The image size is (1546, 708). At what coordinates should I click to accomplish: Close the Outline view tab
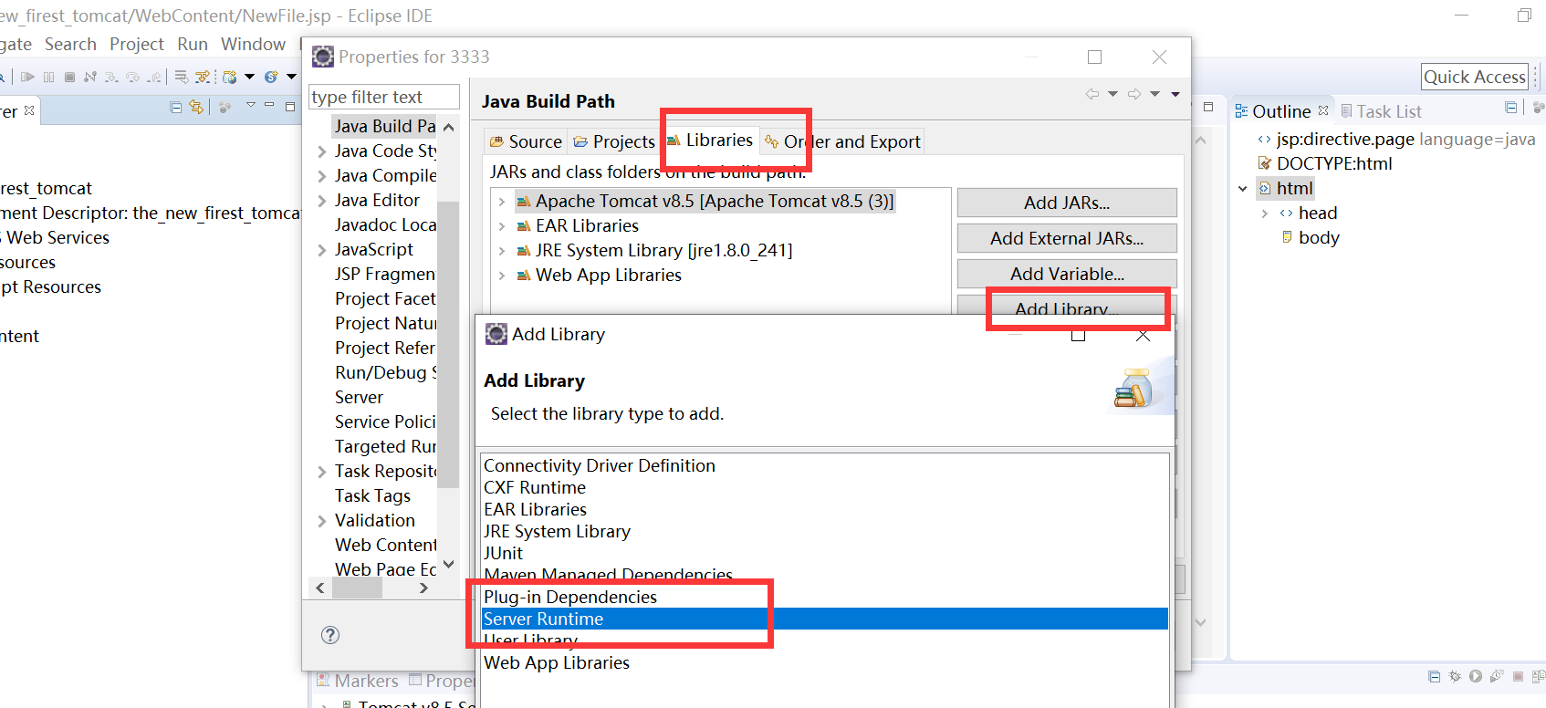1323,110
